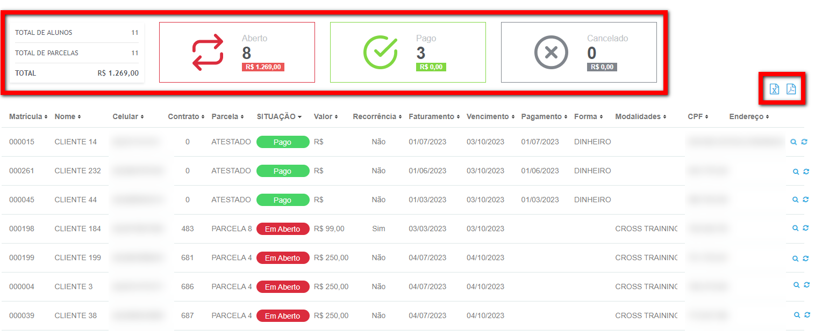This screenshot has height=331, width=815.
Task: Select the Pago summary card
Action: [407, 53]
